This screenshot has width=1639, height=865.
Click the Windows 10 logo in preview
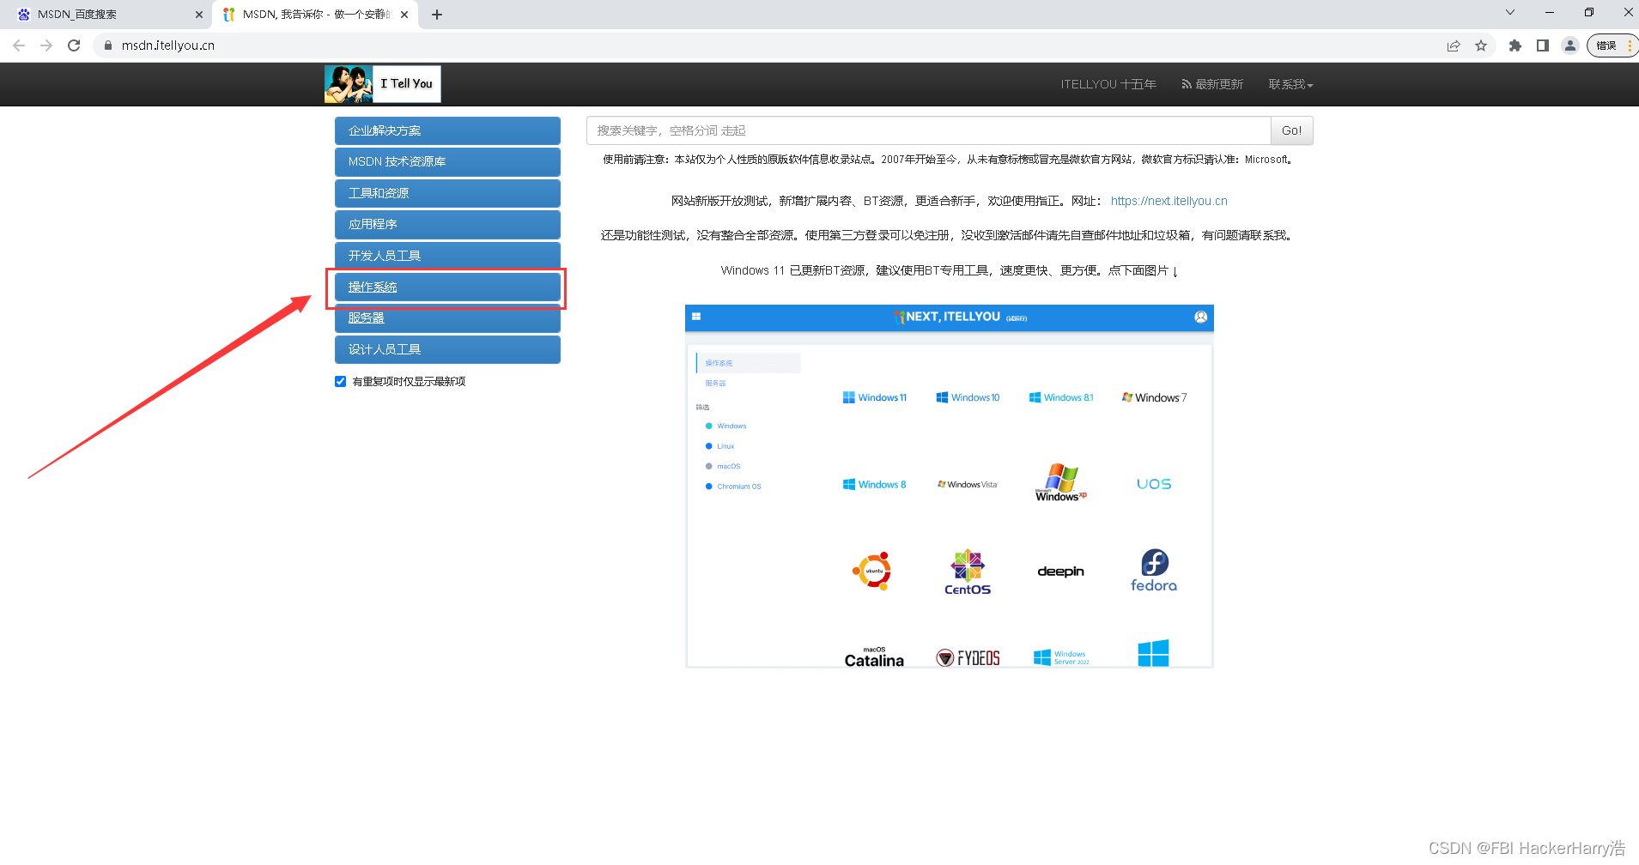point(968,397)
